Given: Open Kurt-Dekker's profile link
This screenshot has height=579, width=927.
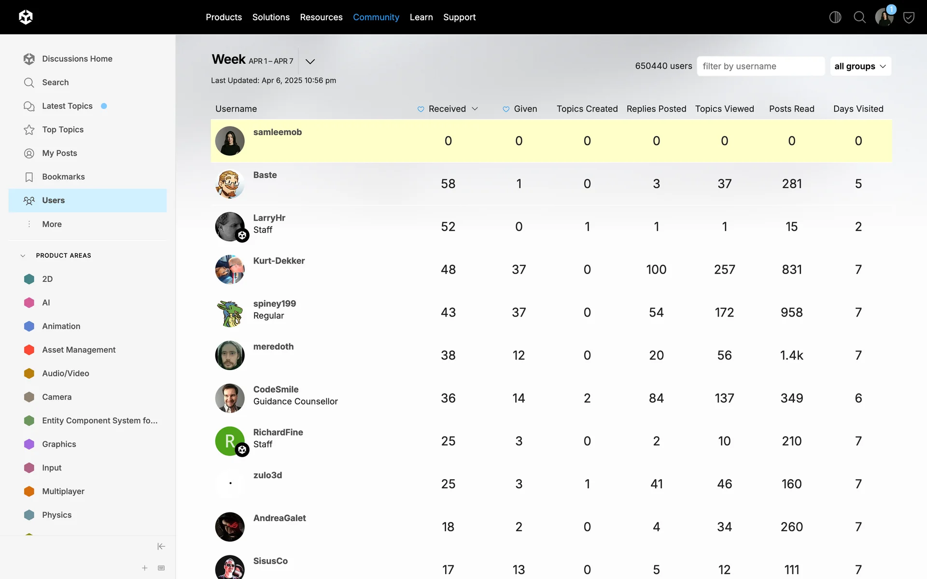Looking at the screenshot, I should point(279,261).
